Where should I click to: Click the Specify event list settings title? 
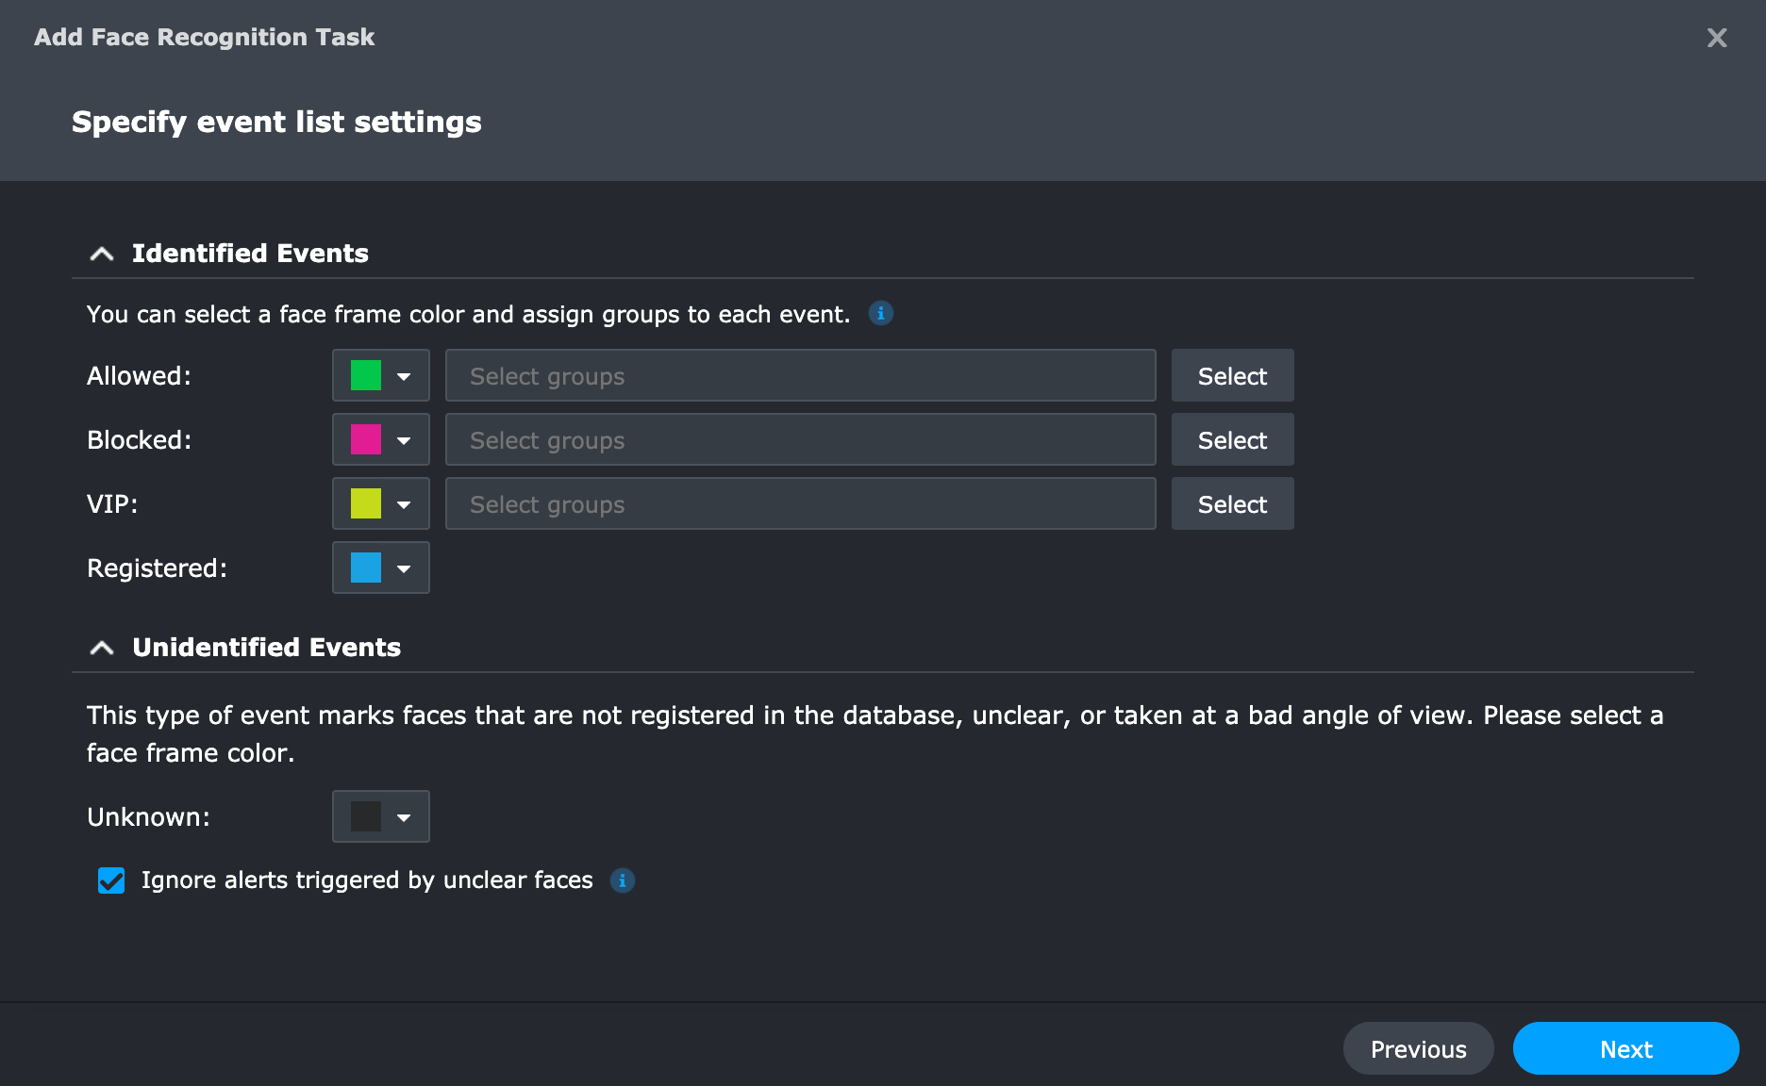click(276, 123)
